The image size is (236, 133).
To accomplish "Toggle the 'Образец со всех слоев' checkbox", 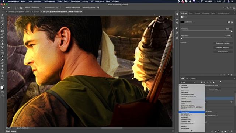I will coord(65,8).
